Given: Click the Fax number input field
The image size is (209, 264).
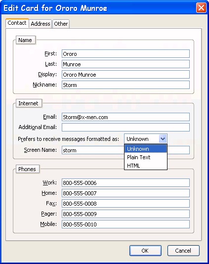Looking at the screenshot, I should [125, 204].
